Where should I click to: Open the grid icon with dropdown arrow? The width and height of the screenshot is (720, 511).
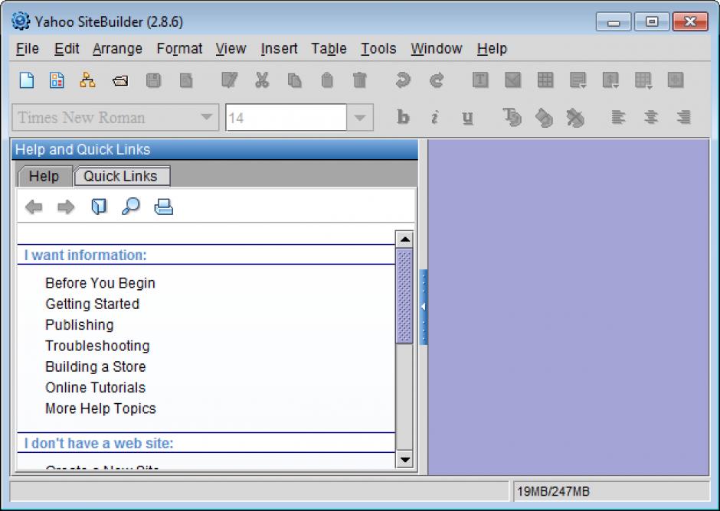[x=643, y=80]
